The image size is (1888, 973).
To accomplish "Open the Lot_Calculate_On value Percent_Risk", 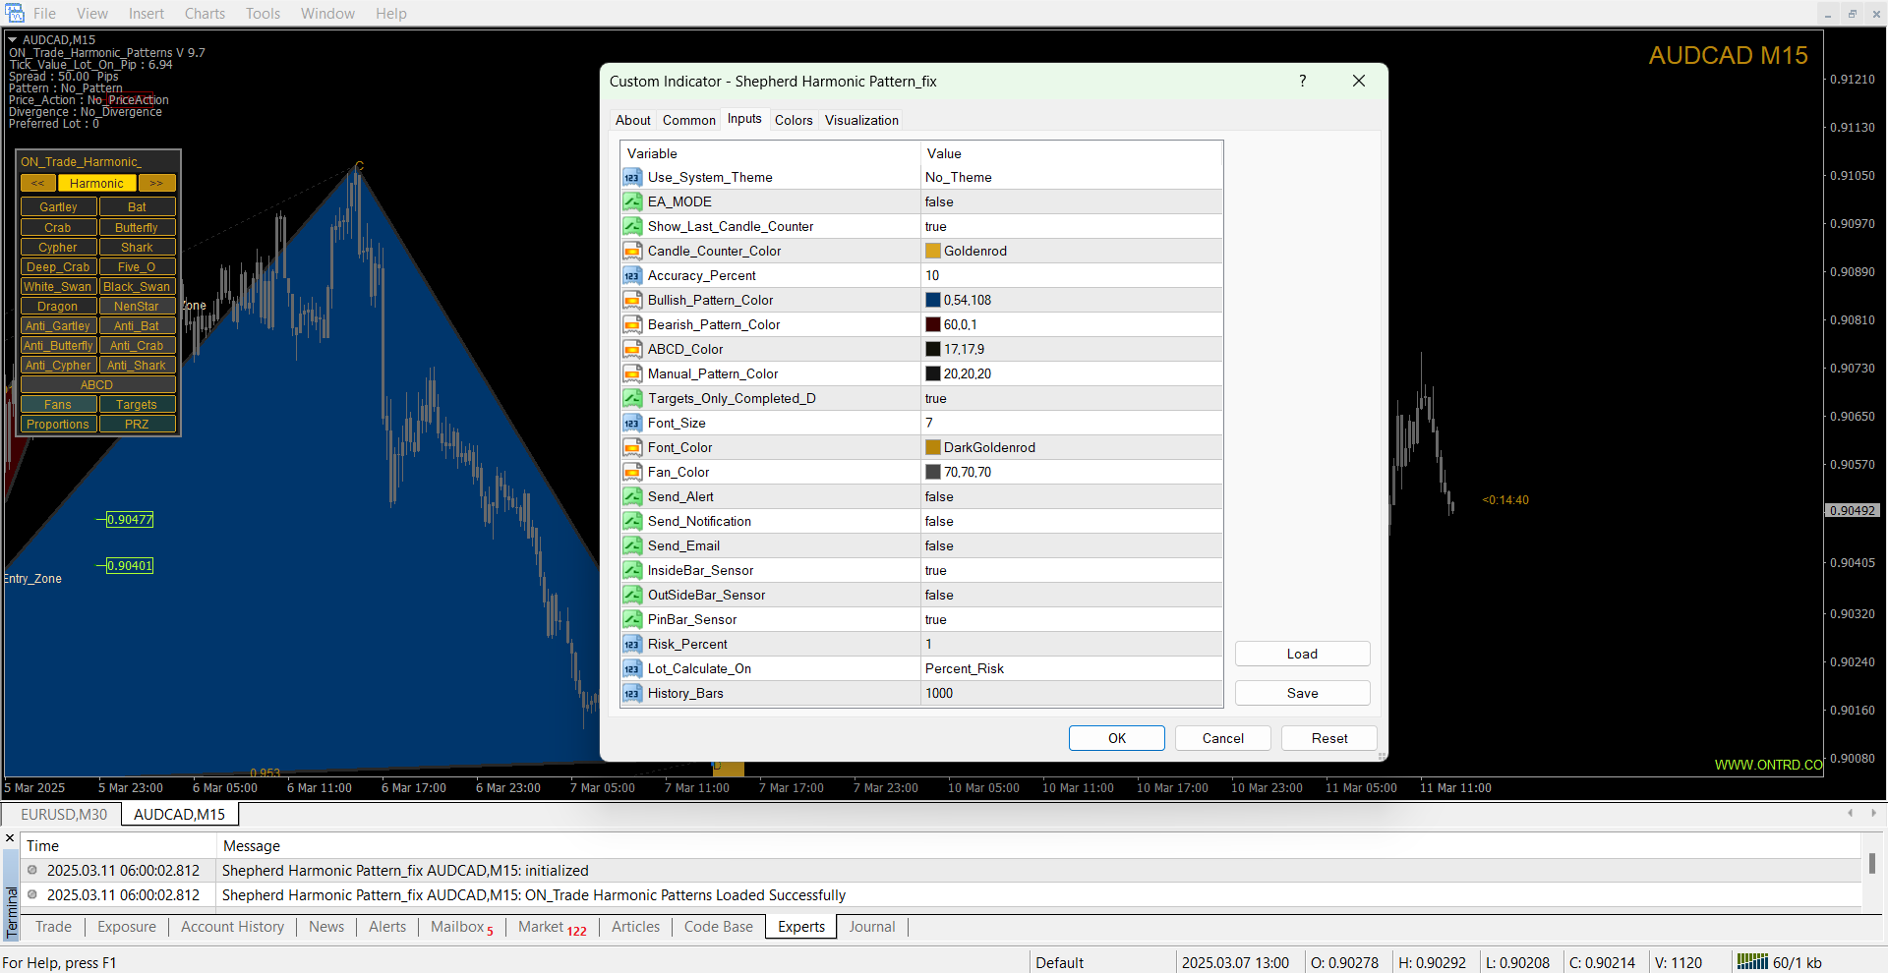I will click(x=1072, y=669).
